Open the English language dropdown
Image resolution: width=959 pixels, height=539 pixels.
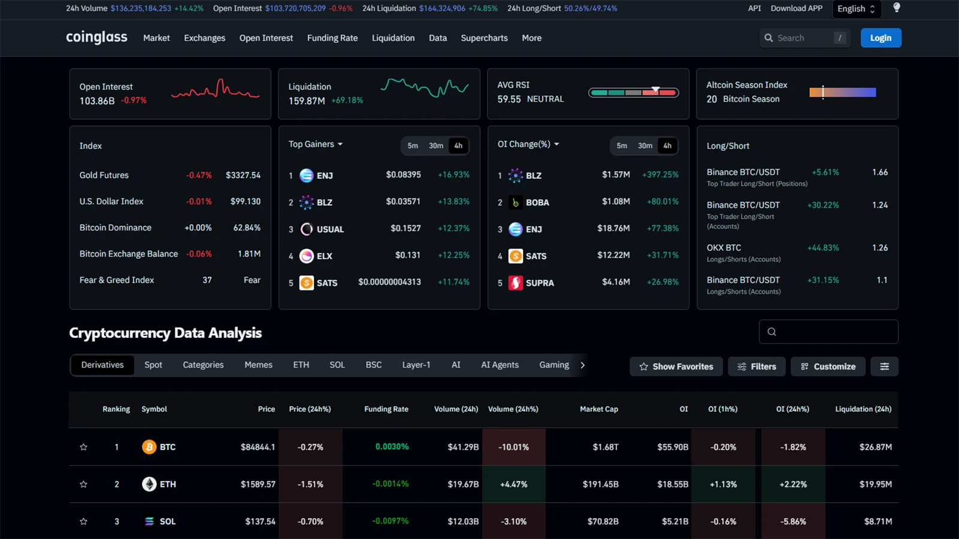point(856,8)
